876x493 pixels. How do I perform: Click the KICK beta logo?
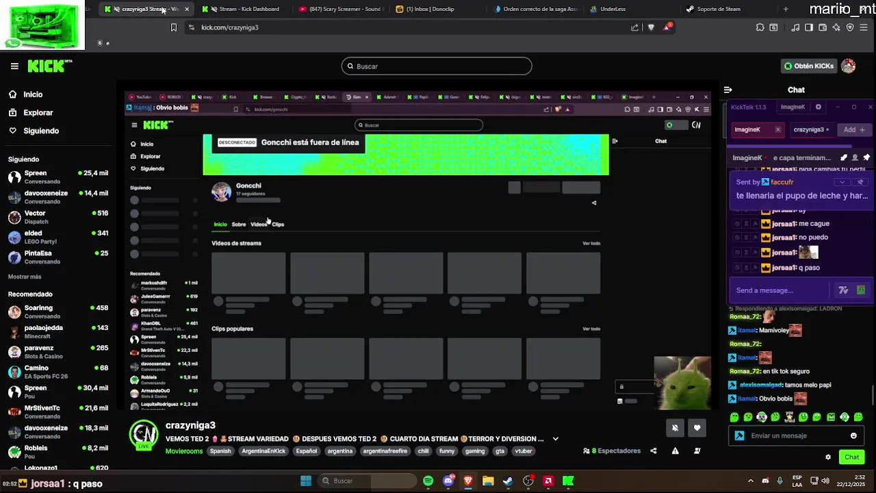(x=49, y=66)
